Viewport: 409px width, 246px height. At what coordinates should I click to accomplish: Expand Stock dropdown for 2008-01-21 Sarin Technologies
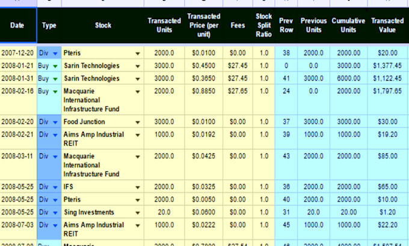point(138,67)
